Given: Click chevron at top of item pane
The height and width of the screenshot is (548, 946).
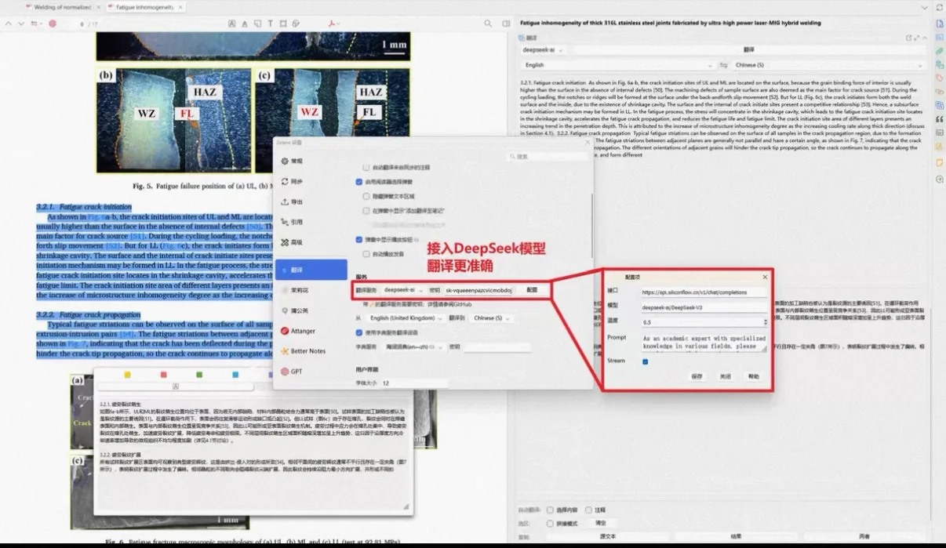Looking at the screenshot, I should [x=926, y=6].
